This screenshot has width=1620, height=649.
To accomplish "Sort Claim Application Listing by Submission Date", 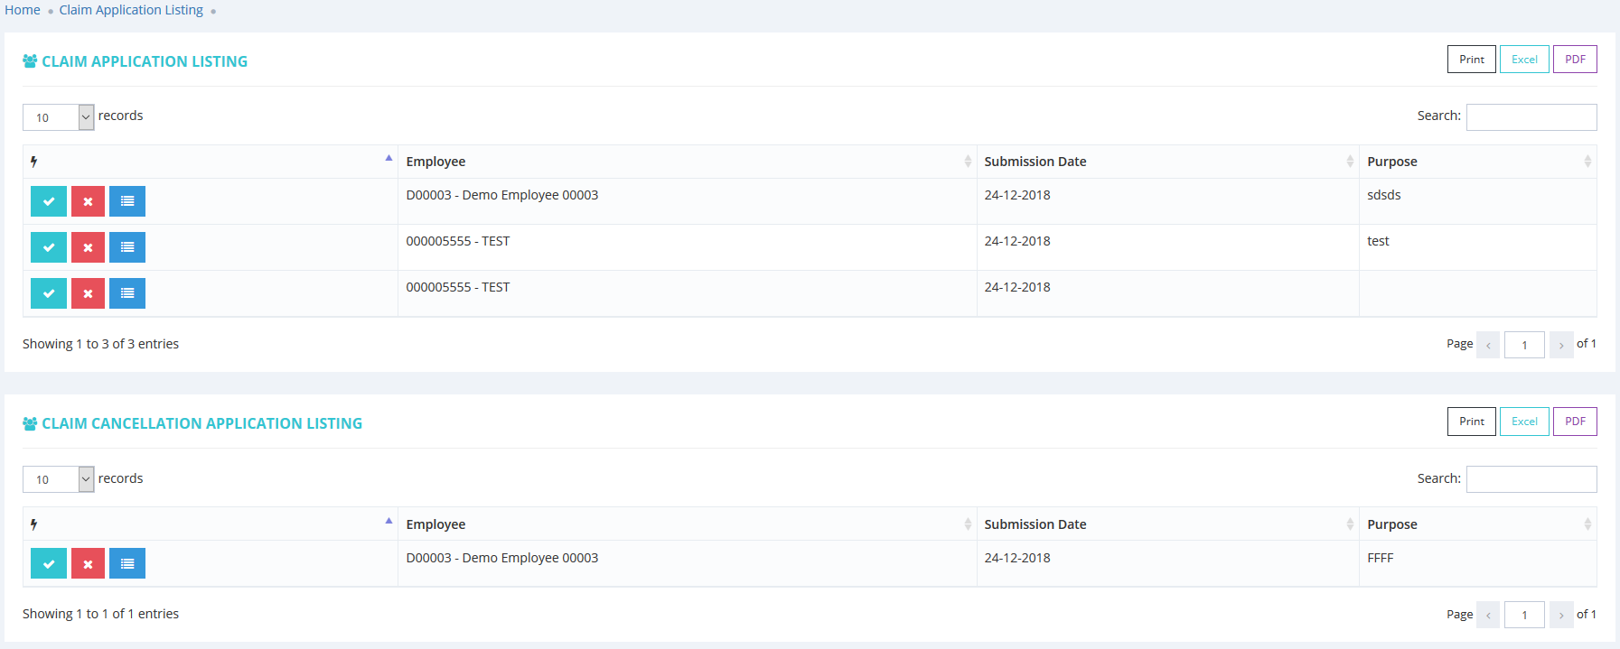I will pos(1167,162).
